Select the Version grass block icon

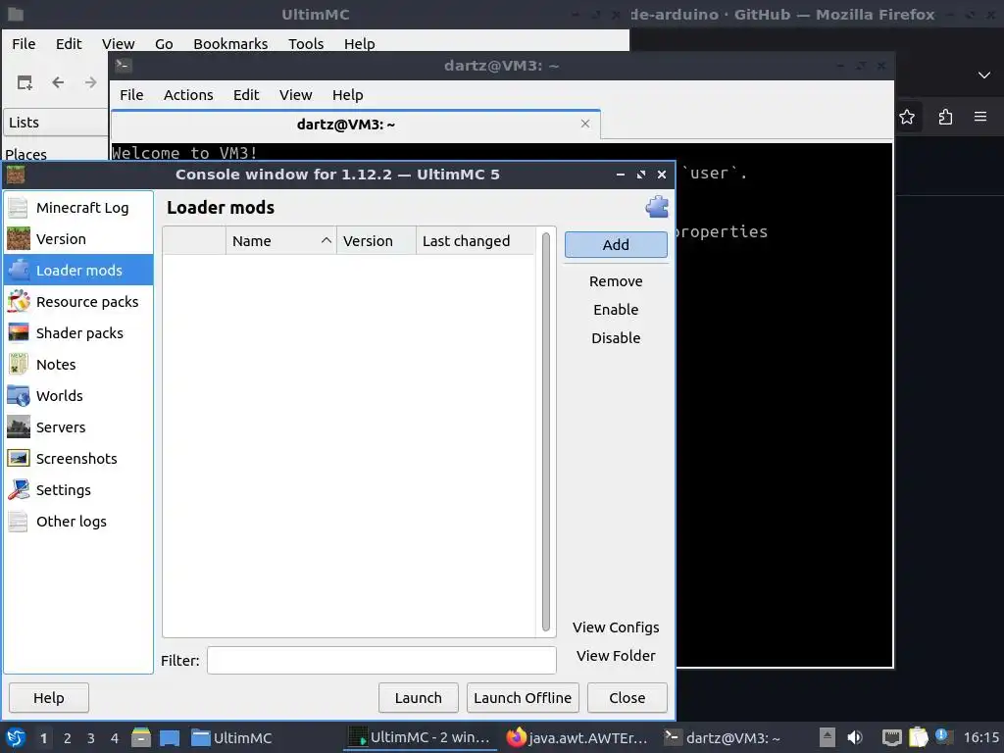point(18,239)
